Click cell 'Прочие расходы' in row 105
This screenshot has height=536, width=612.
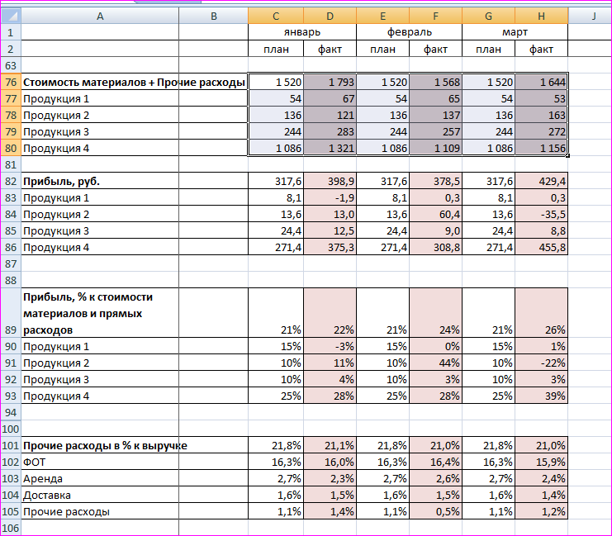pyautogui.click(x=100, y=511)
